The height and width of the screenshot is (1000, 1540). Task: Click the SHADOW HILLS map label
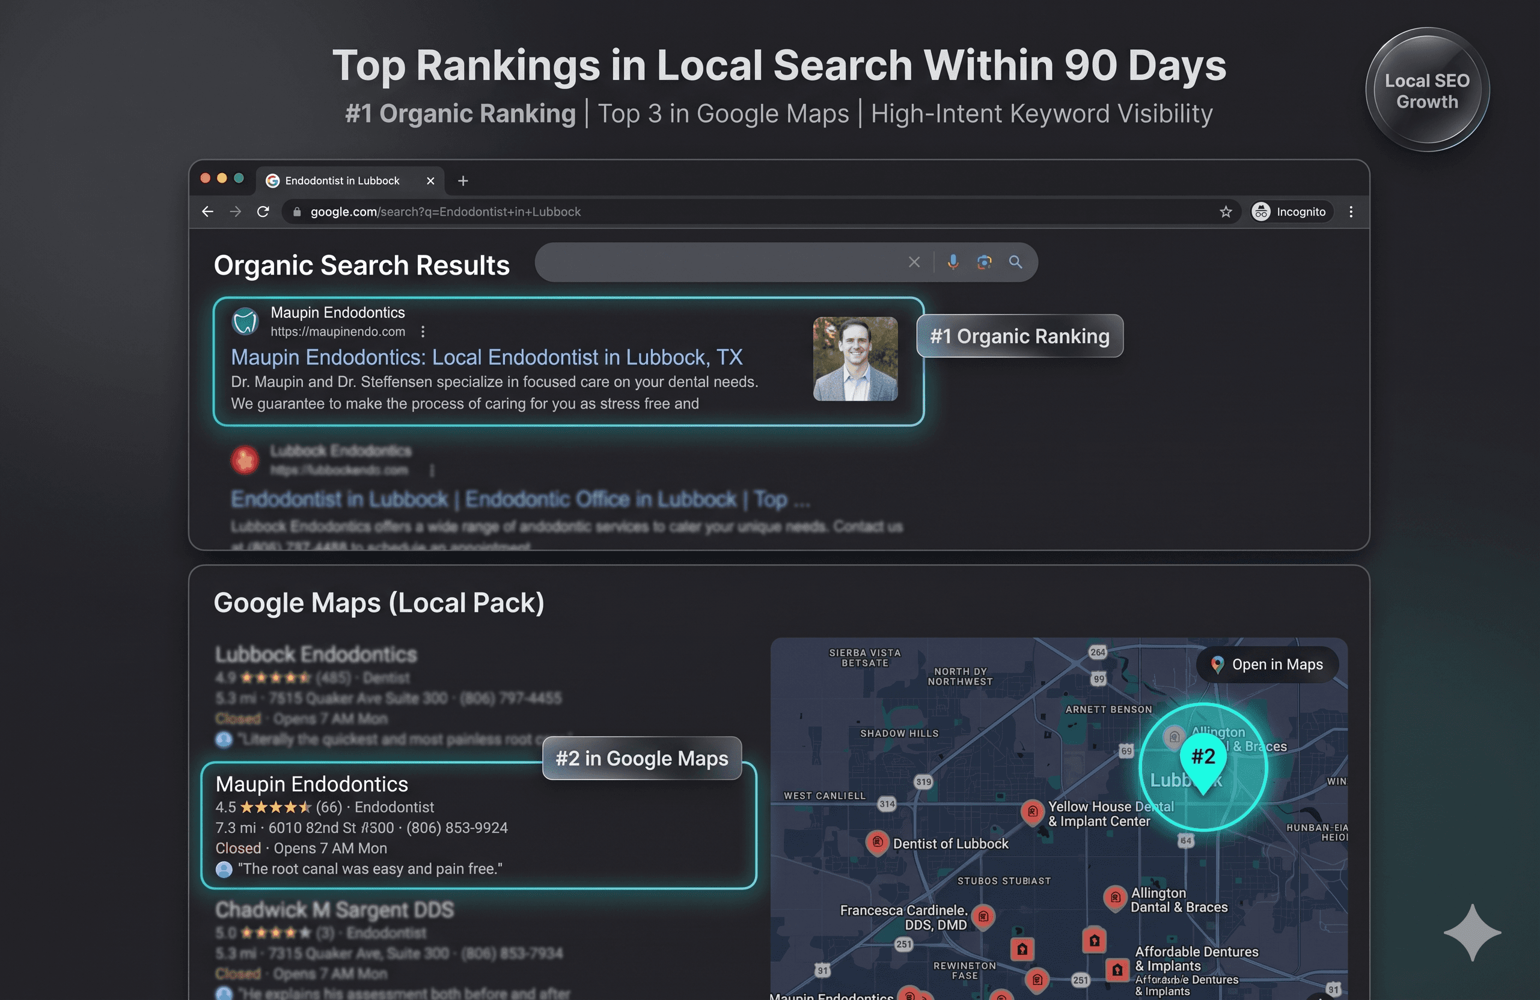pos(899,734)
